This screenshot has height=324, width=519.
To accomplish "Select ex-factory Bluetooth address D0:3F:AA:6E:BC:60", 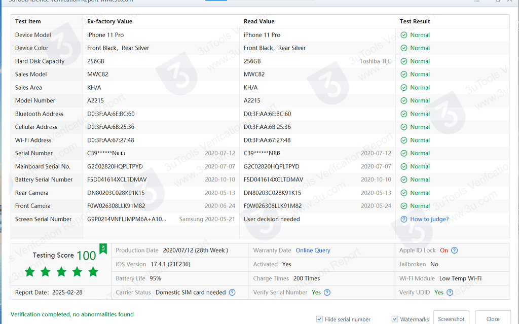I will (111, 114).
